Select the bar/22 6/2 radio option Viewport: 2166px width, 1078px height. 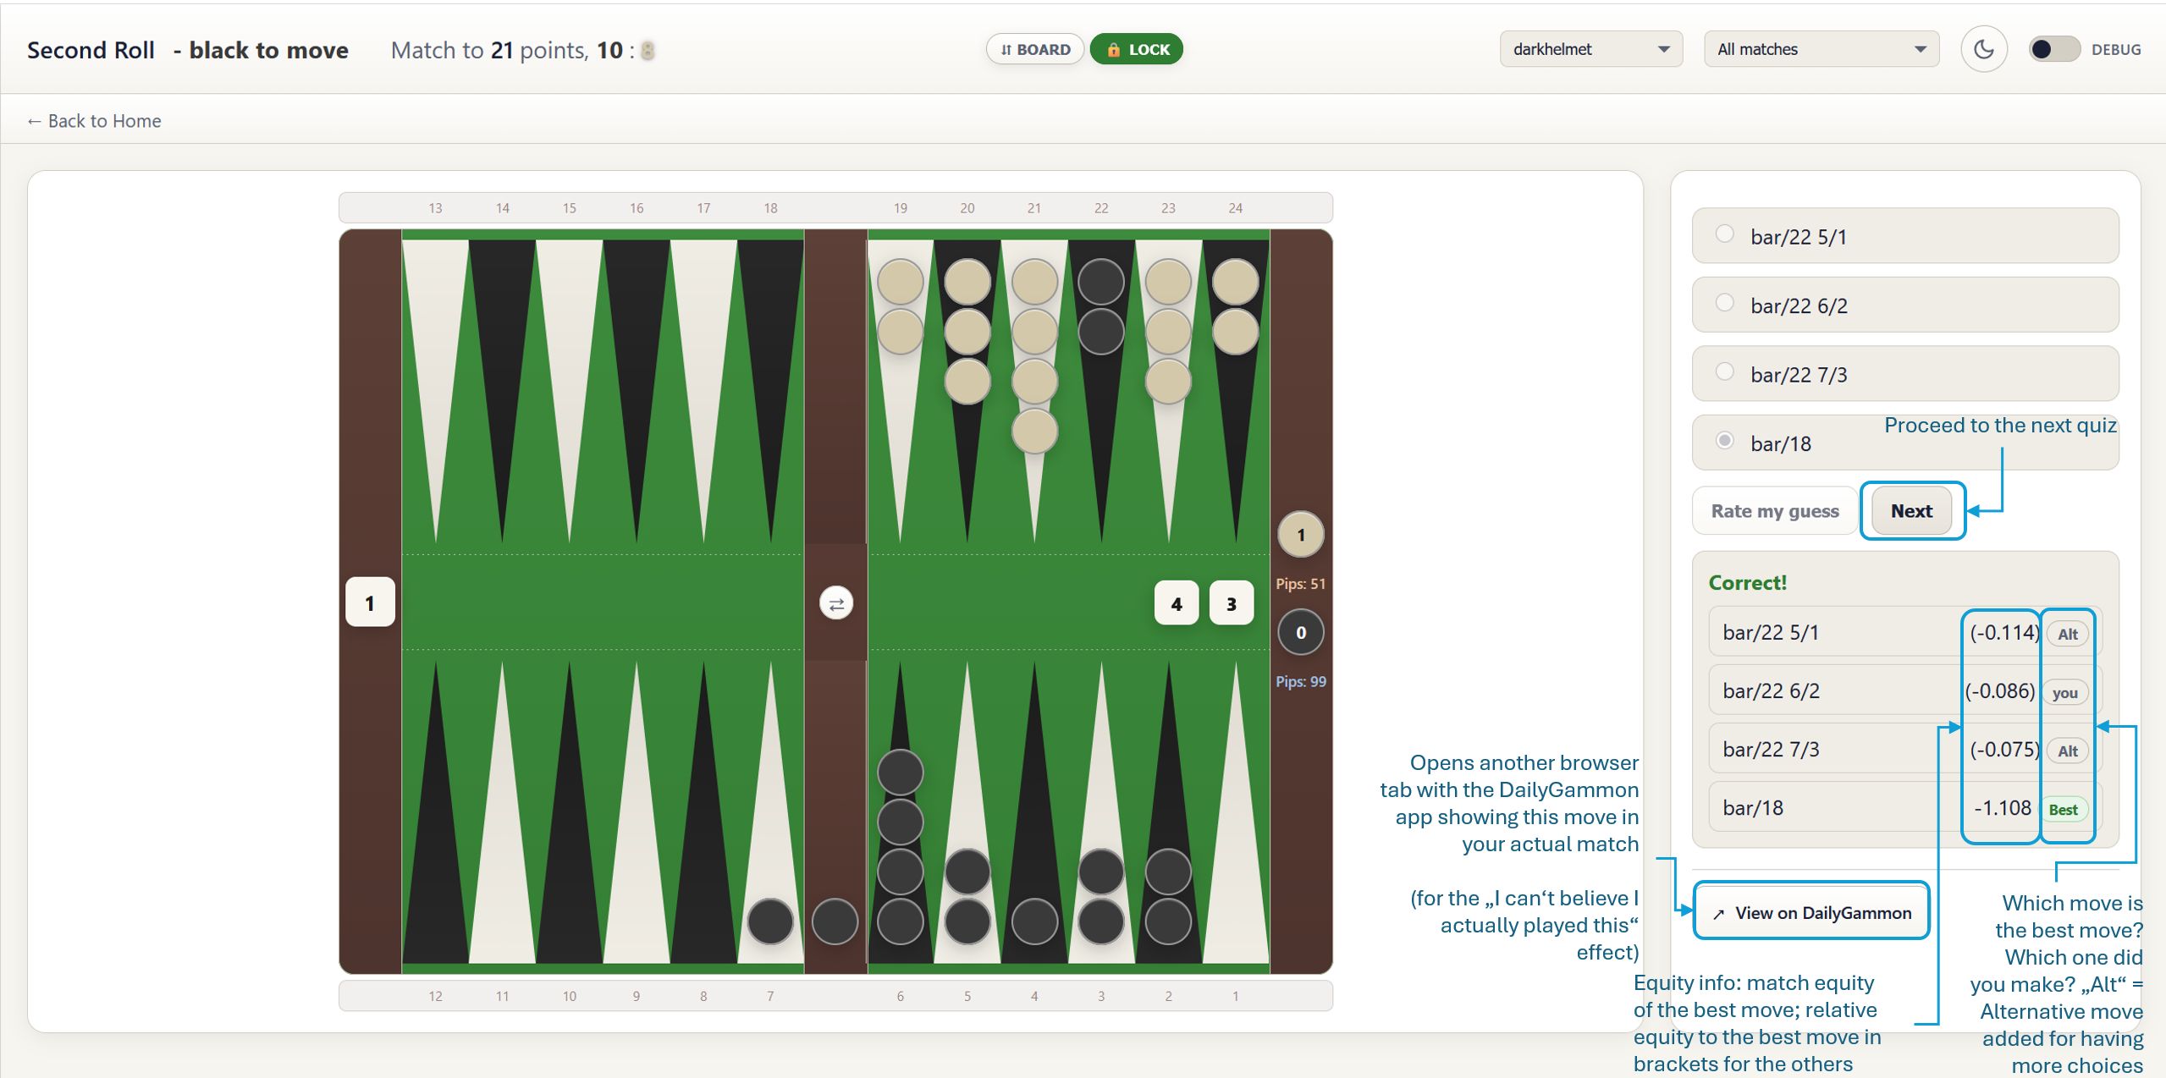[1724, 303]
